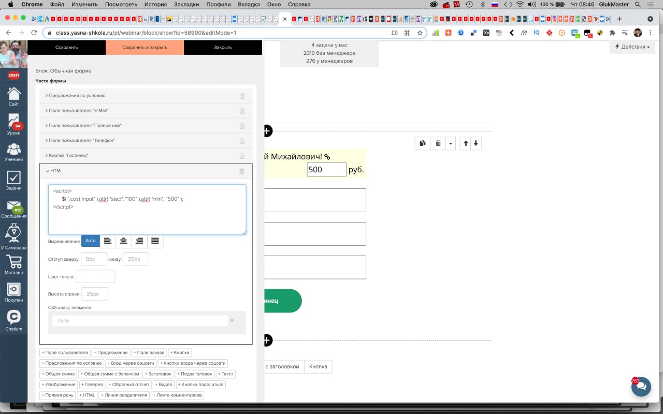This screenshot has height=414, width=663.
Task: Open the chat widget bubble
Action: point(641,386)
